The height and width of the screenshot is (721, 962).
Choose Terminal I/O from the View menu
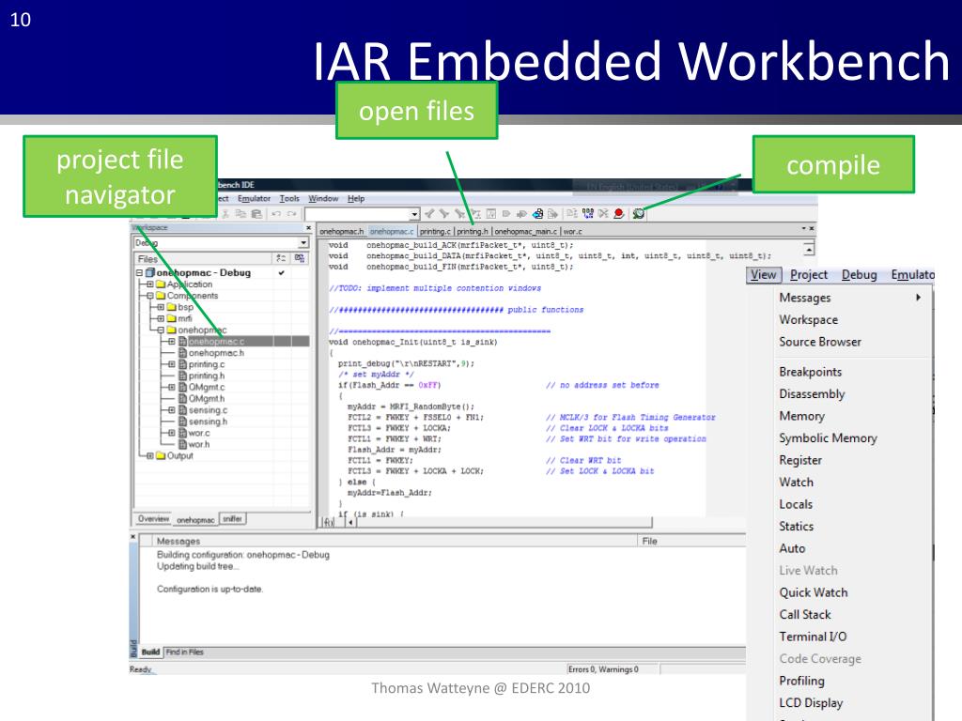(x=813, y=637)
